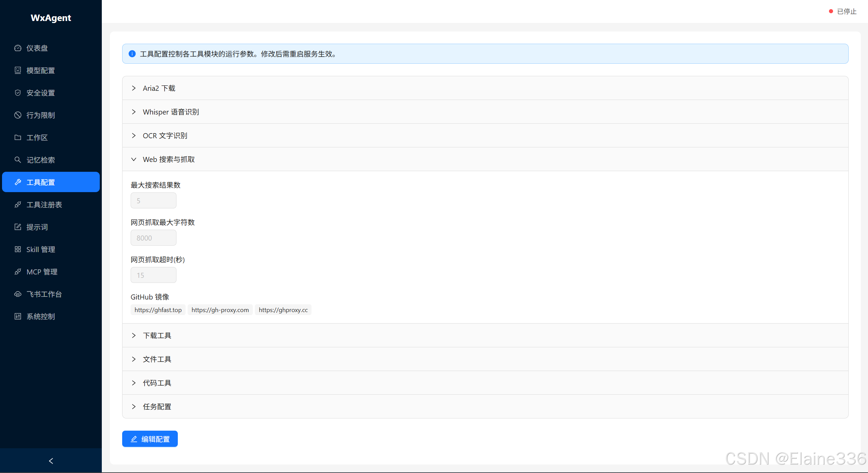Click the wrench icon beside 工具配置

18,182
